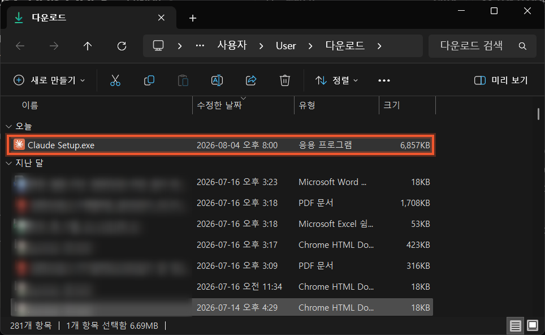Click the Rename icon in toolbar
The height and width of the screenshot is (335, 545).
pyautogui.click(x=217, y=80)
